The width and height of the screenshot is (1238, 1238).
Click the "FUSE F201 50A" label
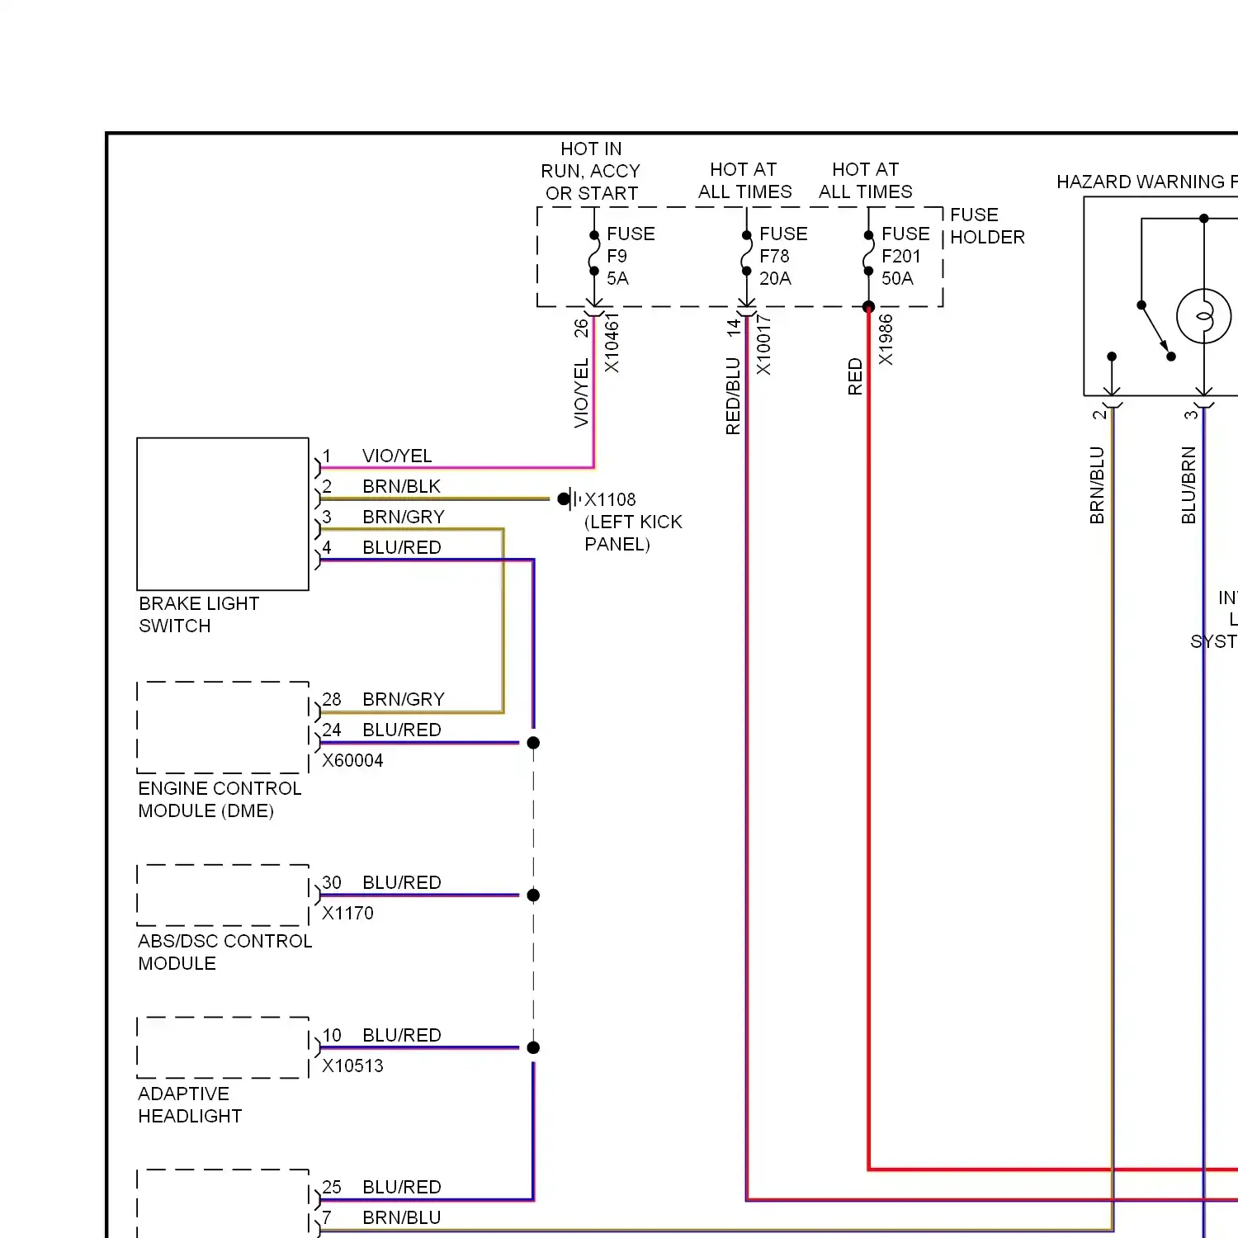(905, 256)
